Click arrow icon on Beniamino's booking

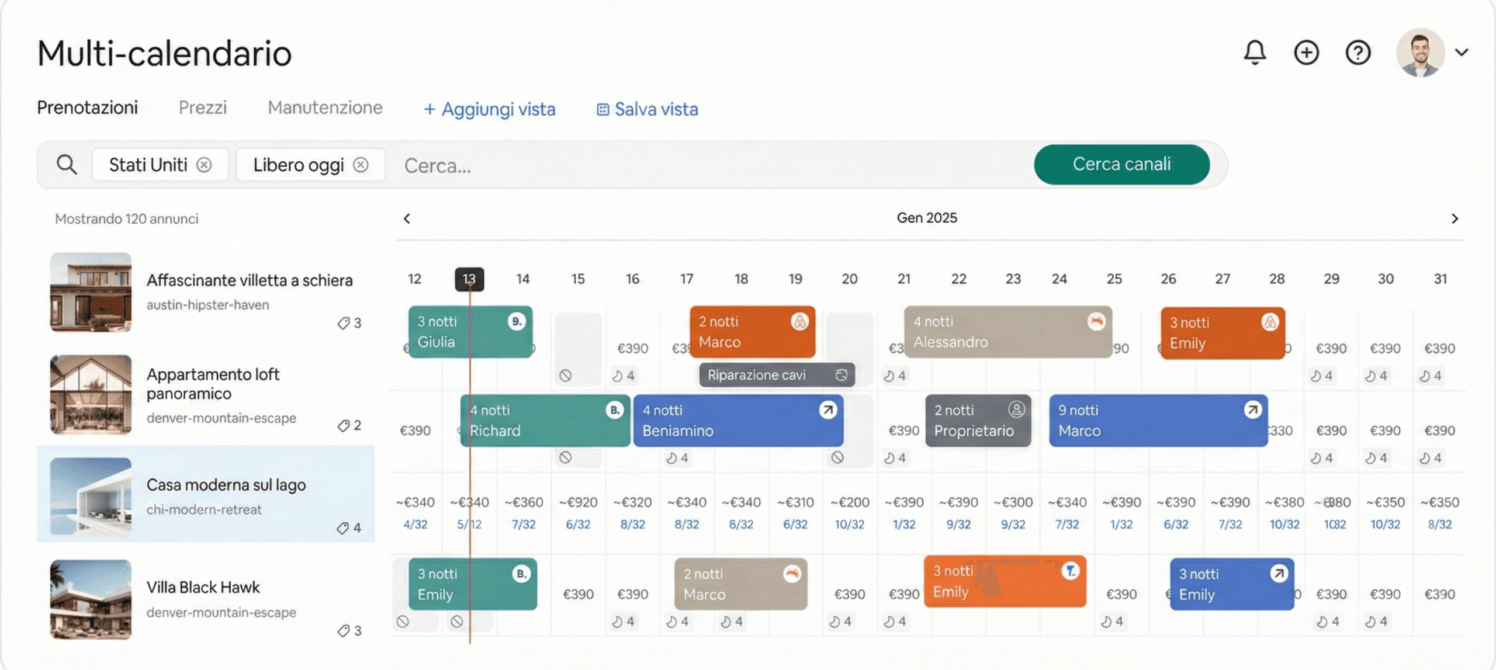click(827, 410)
